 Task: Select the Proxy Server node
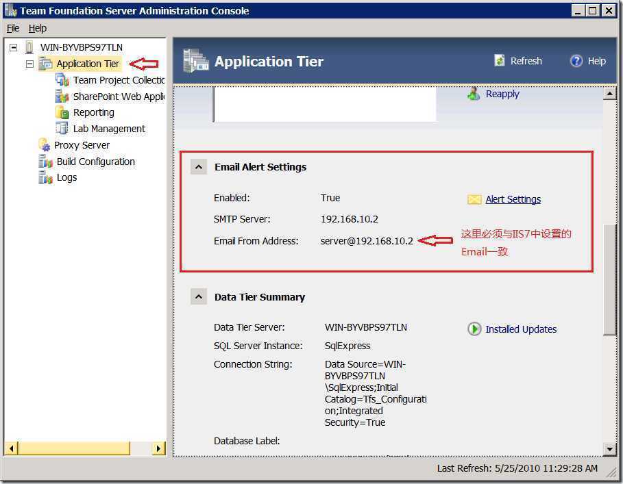pyautogui.click(x=82, y=145)
